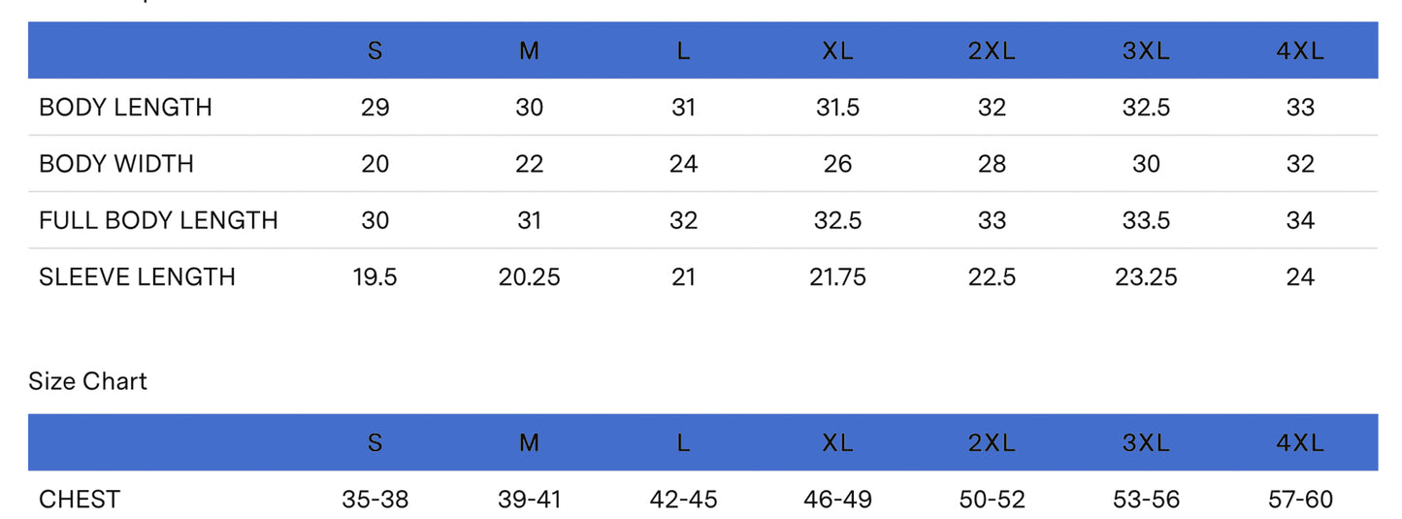Select the 19.5 sleeve length cell

(x=375, y=277)
